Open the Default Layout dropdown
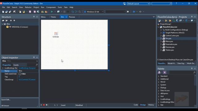This screenshot has width=198, height=111. tap(148, 4)
